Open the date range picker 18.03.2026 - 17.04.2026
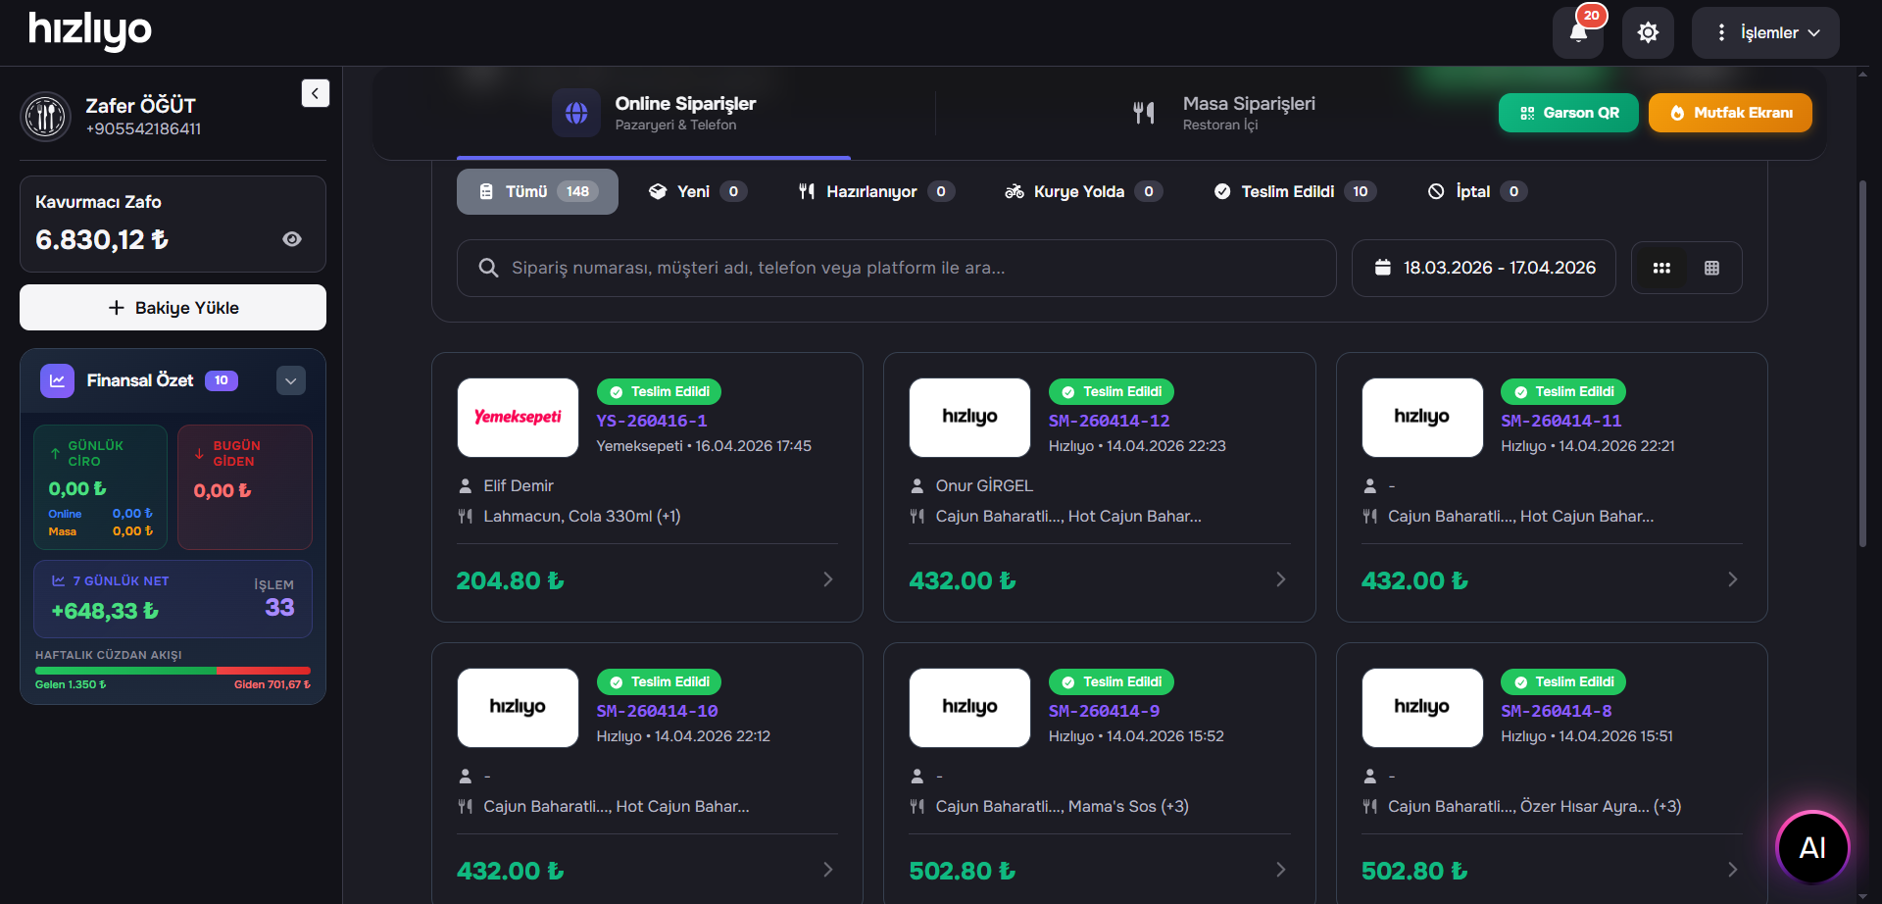 click(1484, 268)
